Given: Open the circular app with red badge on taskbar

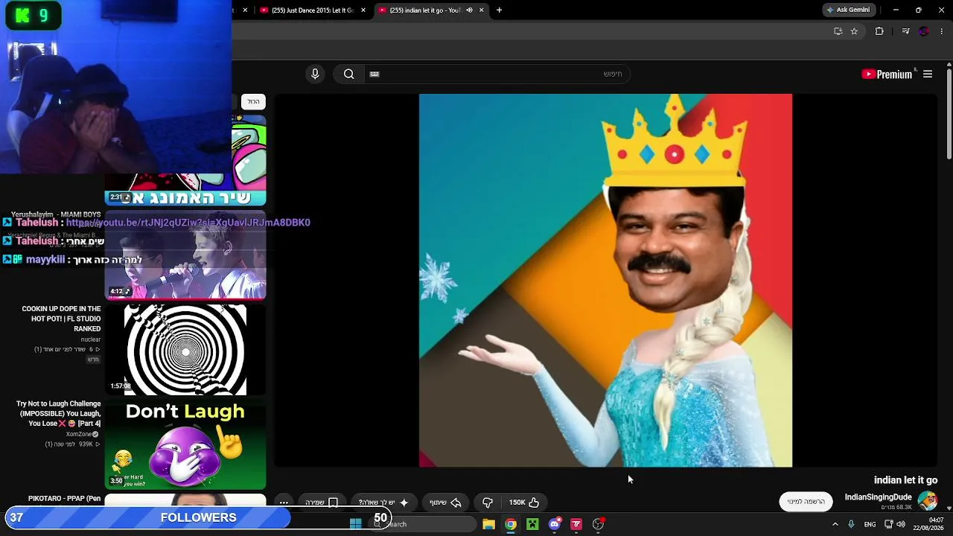Looking at the screenshot, I should pyautogui.click(x=598, y=524).
